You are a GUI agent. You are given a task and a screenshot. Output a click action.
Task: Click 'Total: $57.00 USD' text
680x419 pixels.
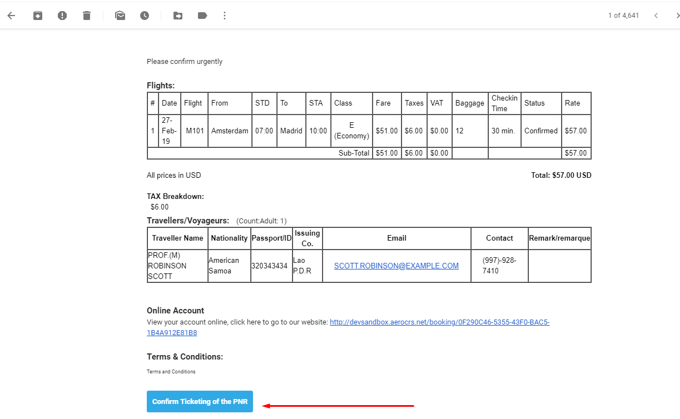561,176
